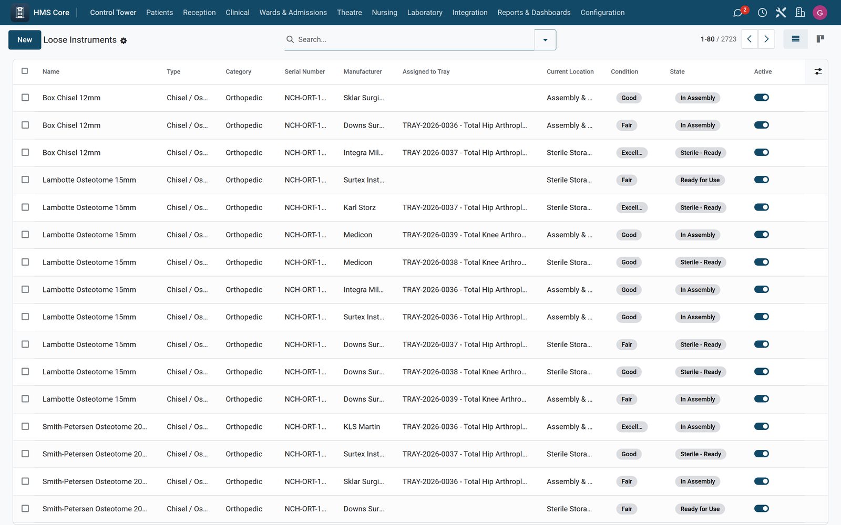Viewport: 841px width, 525px height.
Task: Open the company building switcher icon
Action: point(800,13)
